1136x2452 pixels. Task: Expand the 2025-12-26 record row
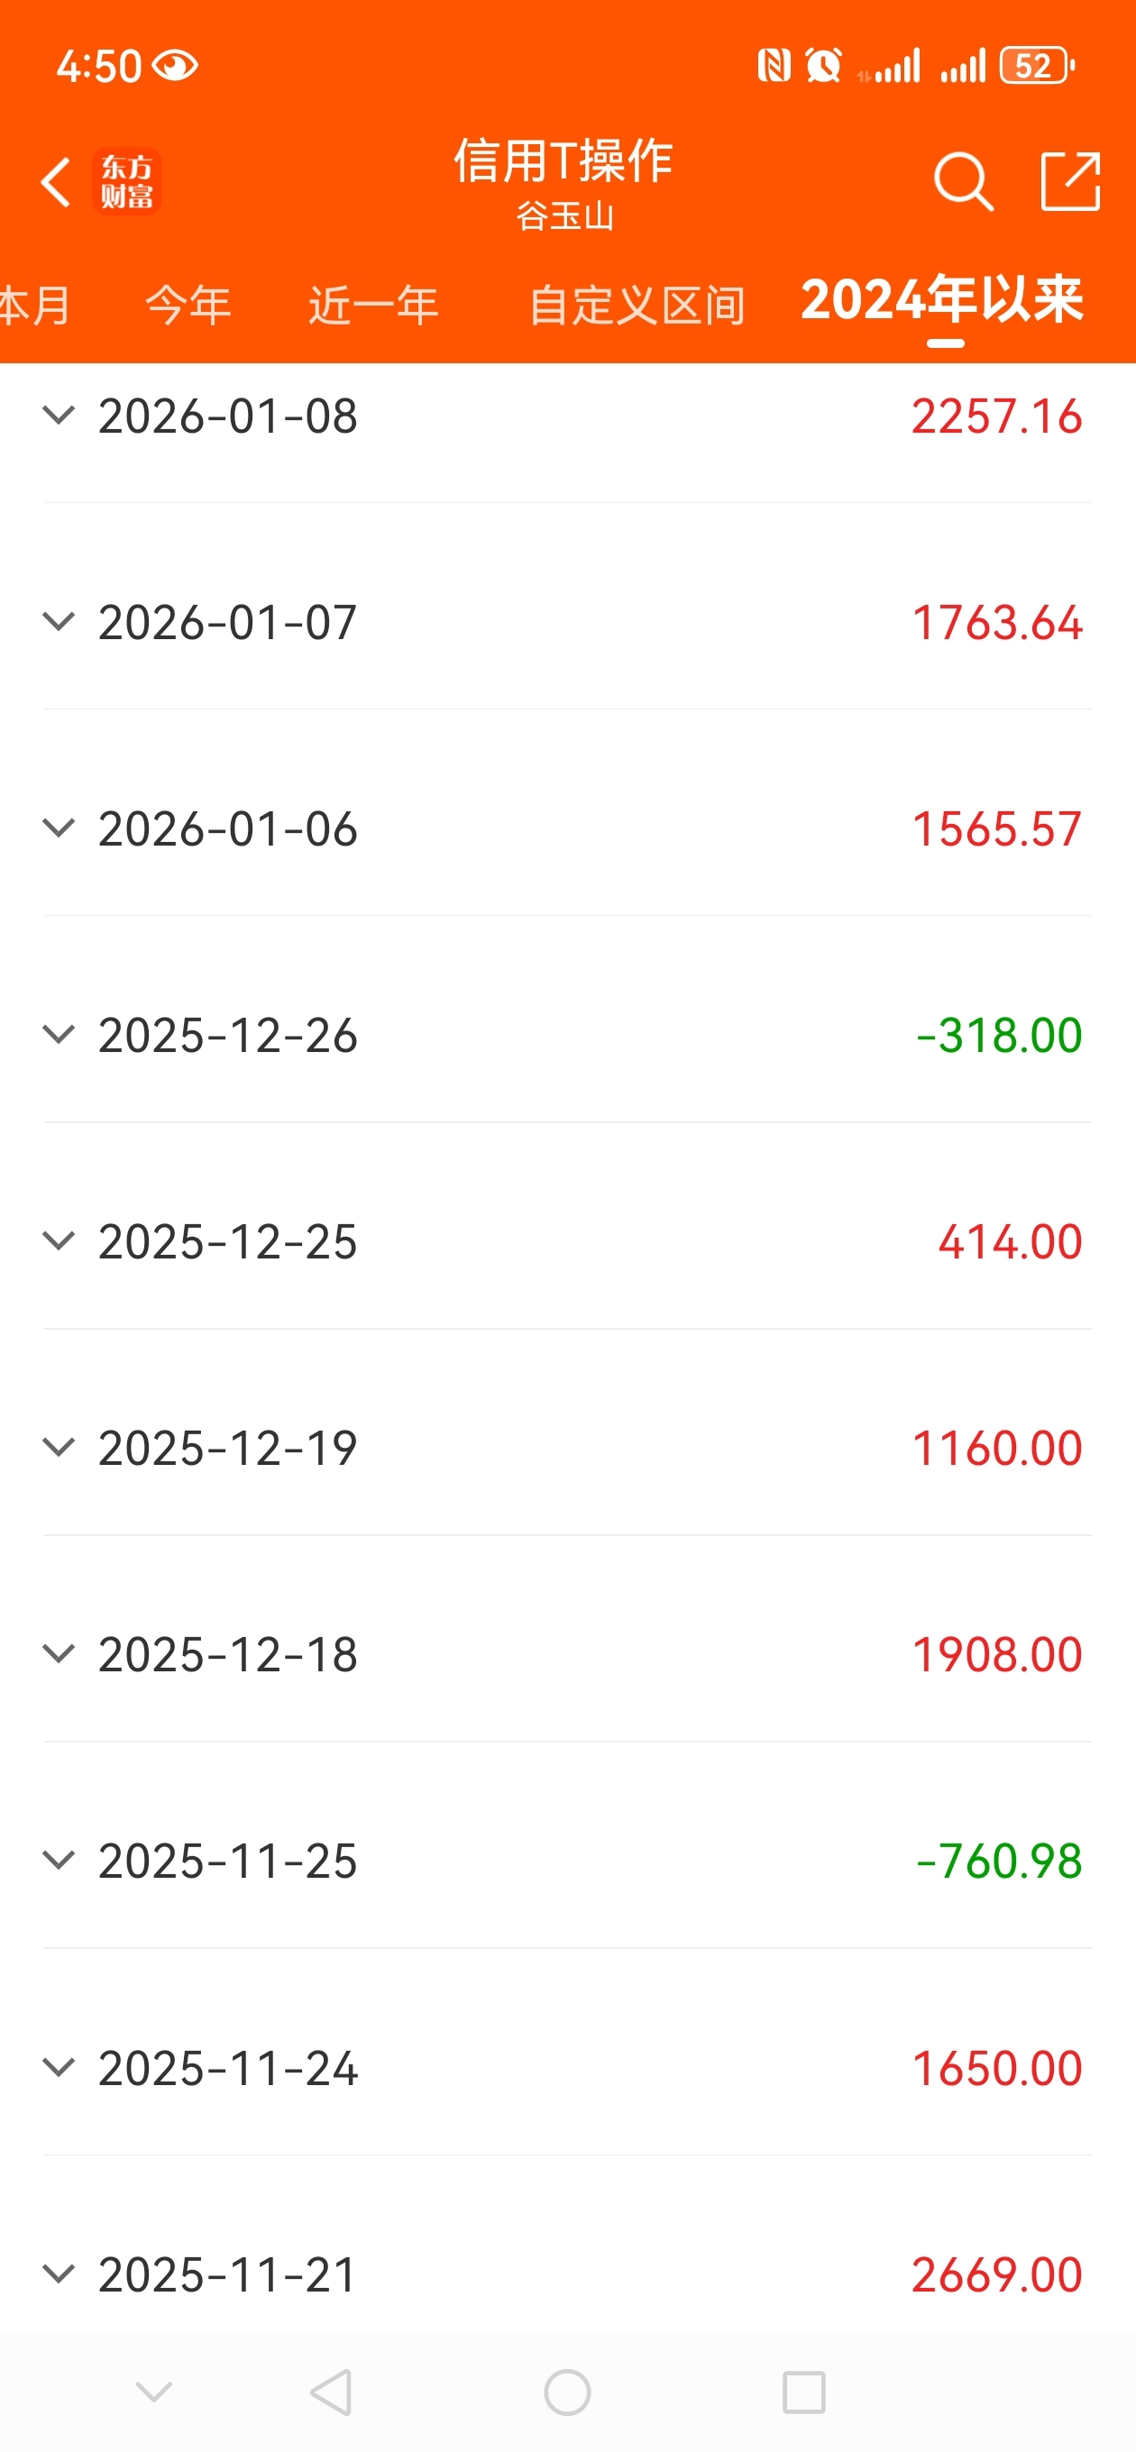pyautogui.click(x=59, y=1035)
